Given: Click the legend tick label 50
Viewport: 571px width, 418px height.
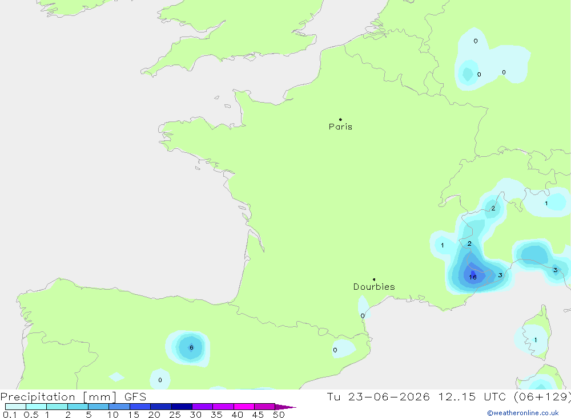Looking at the screenshot, I should point(279,415).
